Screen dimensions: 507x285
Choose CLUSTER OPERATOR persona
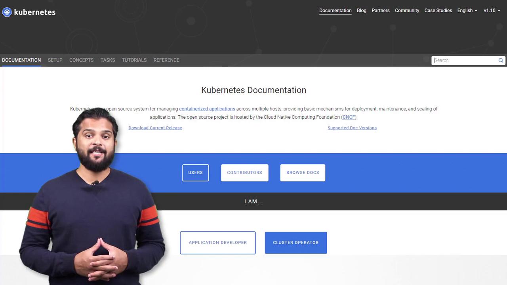click(296, 243)
